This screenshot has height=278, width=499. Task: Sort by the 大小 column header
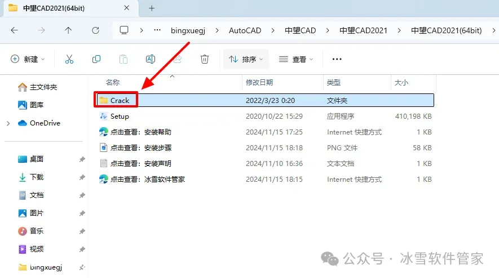pyautogui.click(x=401, y=83)
